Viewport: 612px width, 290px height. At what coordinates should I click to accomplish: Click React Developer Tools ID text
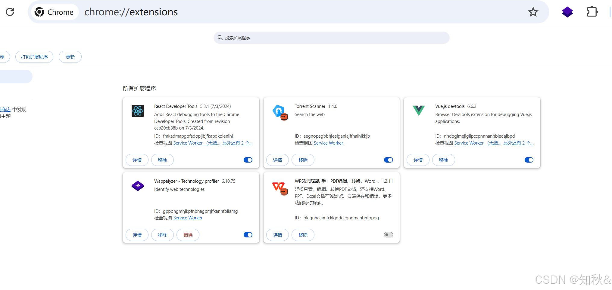point(193,136)
